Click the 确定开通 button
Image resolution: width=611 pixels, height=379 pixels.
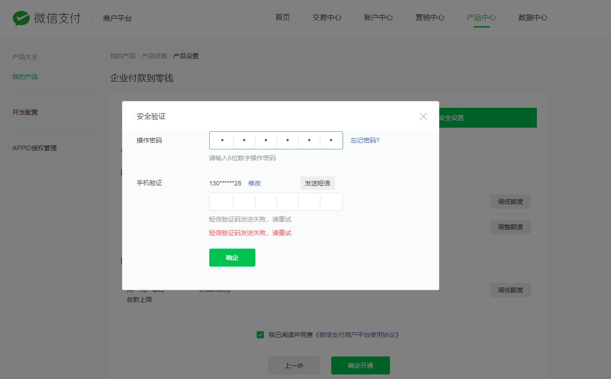(x=361, y=365)
